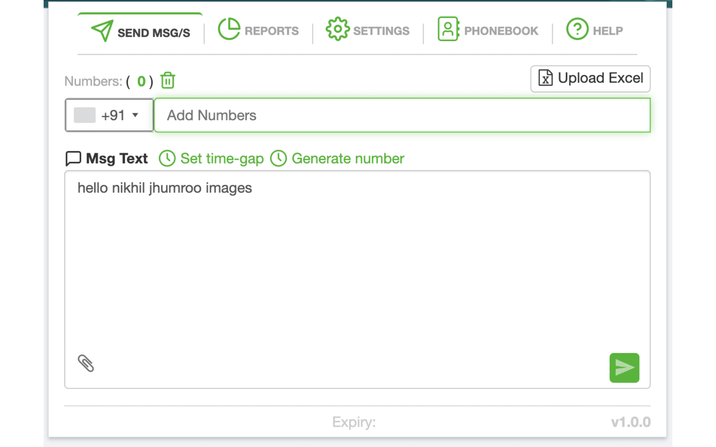Click the Phonebook contact icon
716x447 pixels.
[x=448, y=29]
